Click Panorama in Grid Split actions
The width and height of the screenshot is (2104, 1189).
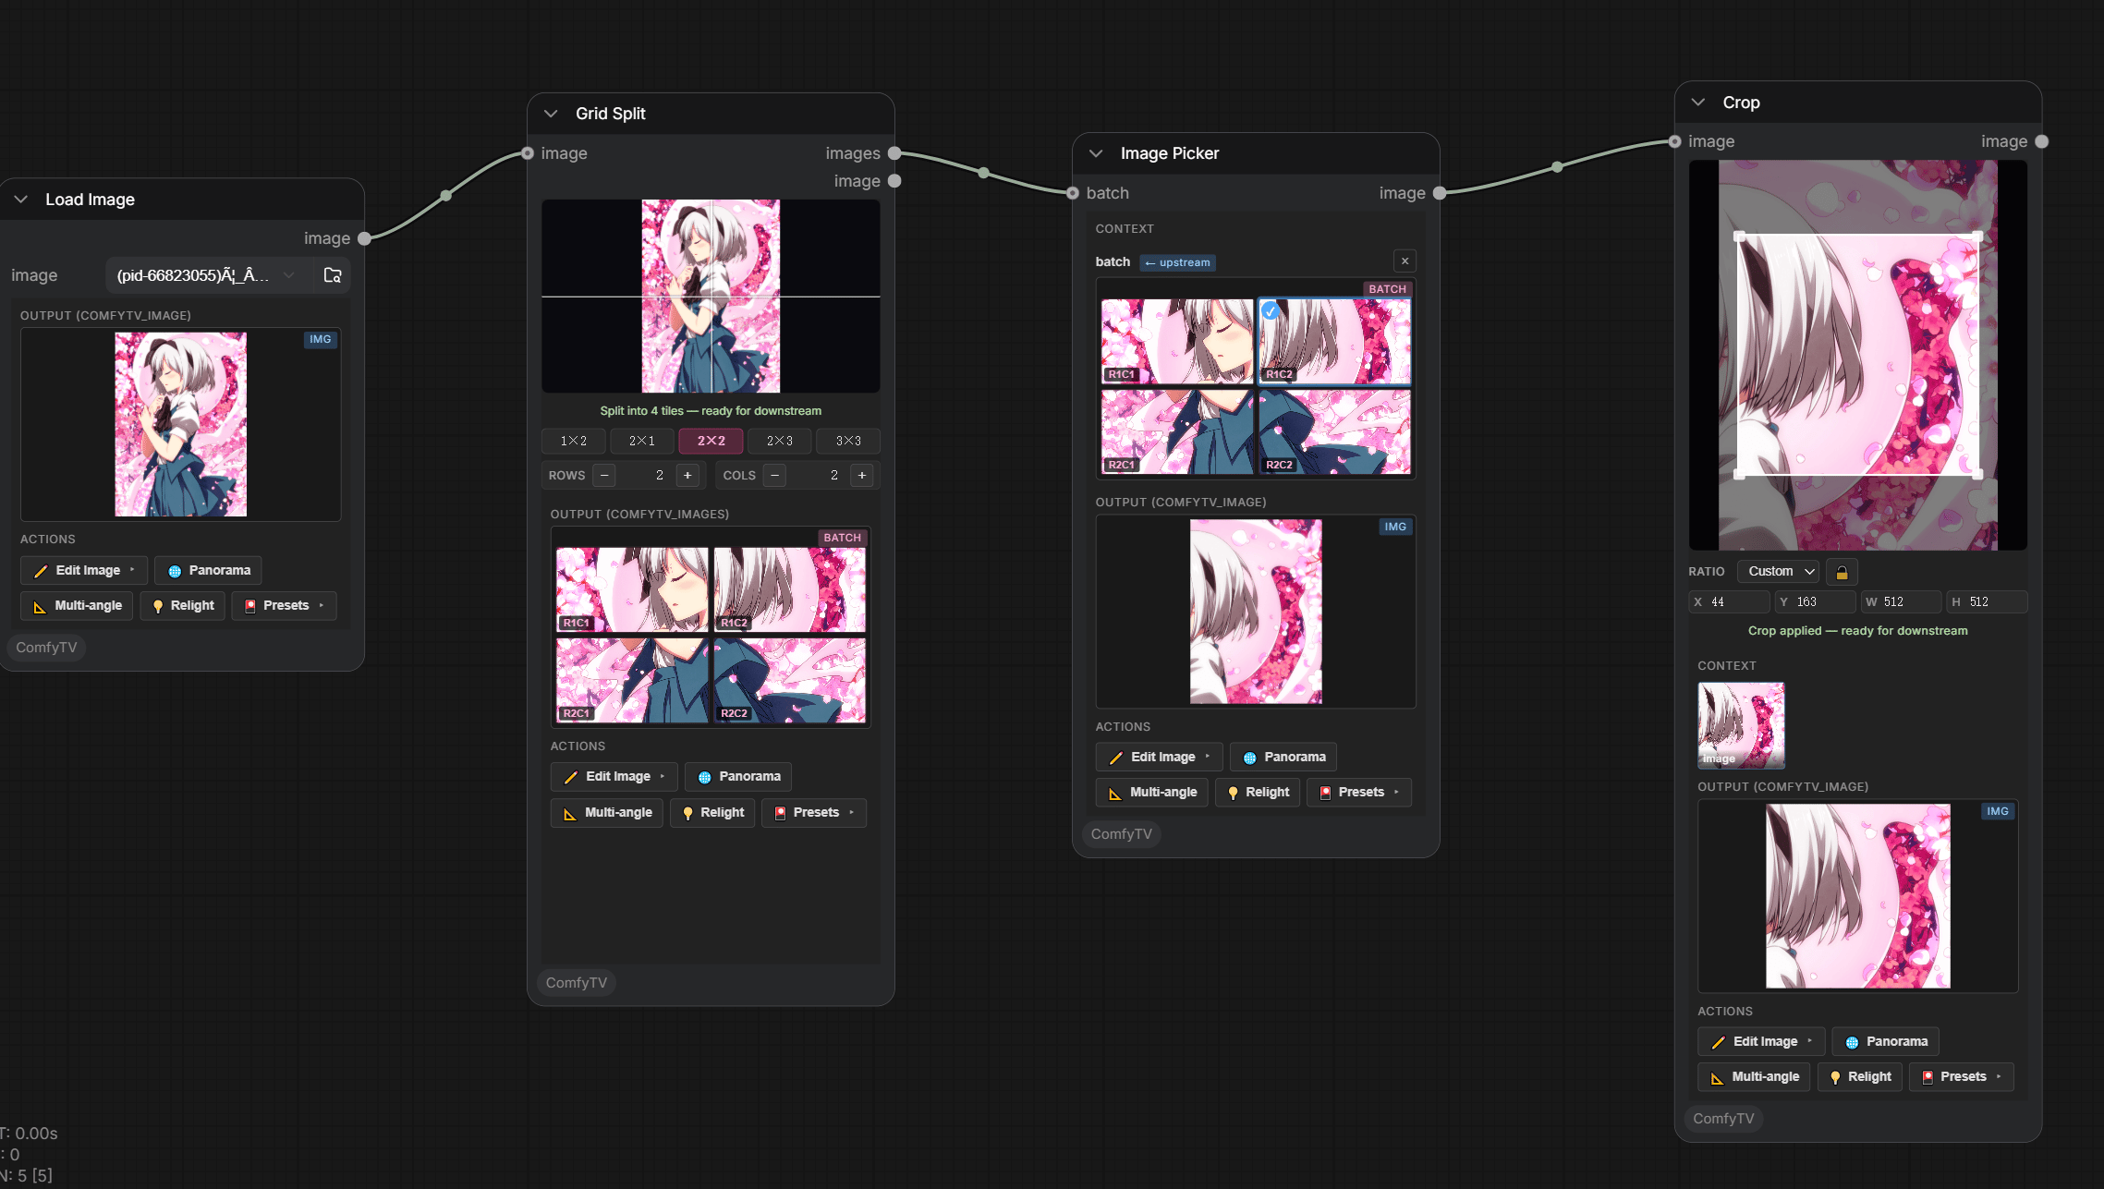pos(738,777)
